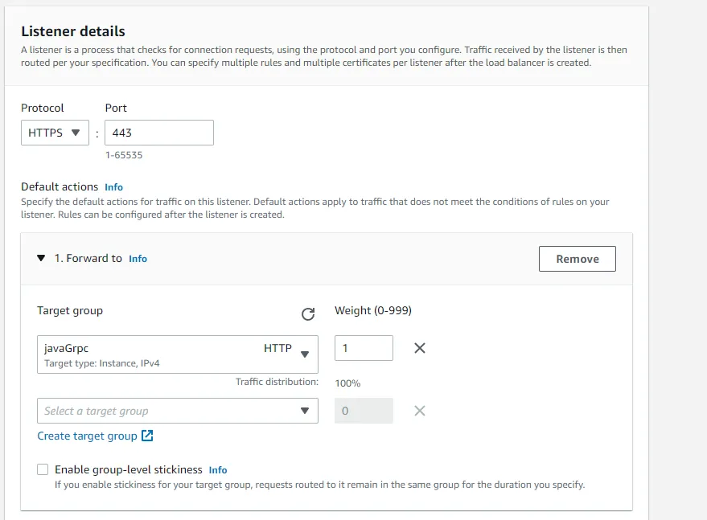The image size is (707, 520).
Task: Click the Traffic distribution 100% value
Action: pos(347,383)
